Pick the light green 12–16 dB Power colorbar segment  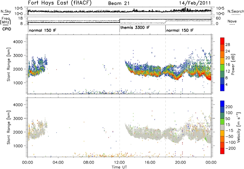[222, 68]
